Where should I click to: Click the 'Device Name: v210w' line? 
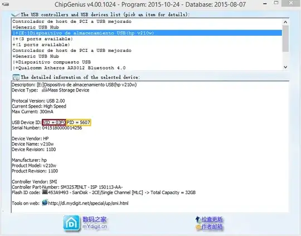click(33, 144)
